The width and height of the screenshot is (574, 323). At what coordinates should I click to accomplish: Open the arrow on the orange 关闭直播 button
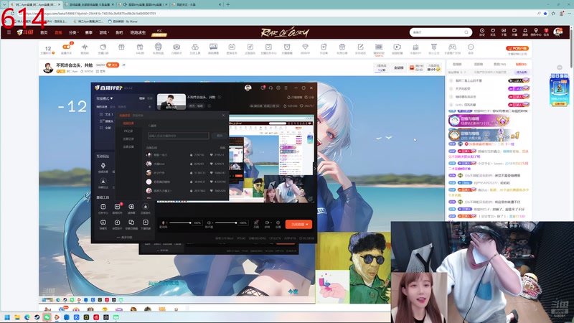coord(307,224)
